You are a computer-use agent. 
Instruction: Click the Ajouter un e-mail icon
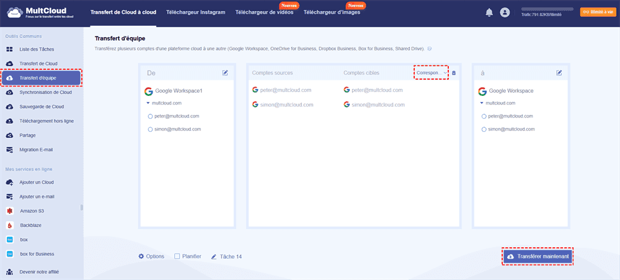[x=9, y=197]
